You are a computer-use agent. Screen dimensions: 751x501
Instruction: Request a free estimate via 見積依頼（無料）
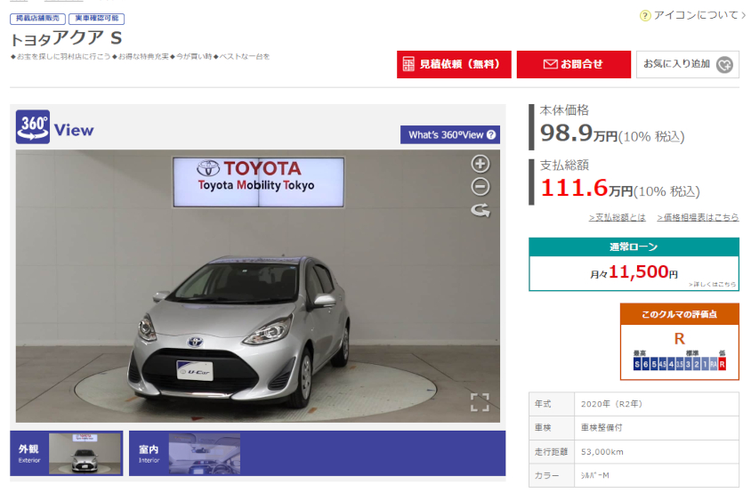click(x=454, y=64)
